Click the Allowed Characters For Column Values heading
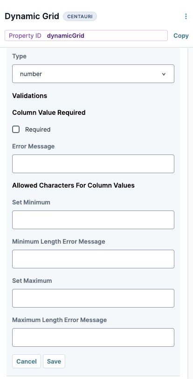 pos(74,185)
